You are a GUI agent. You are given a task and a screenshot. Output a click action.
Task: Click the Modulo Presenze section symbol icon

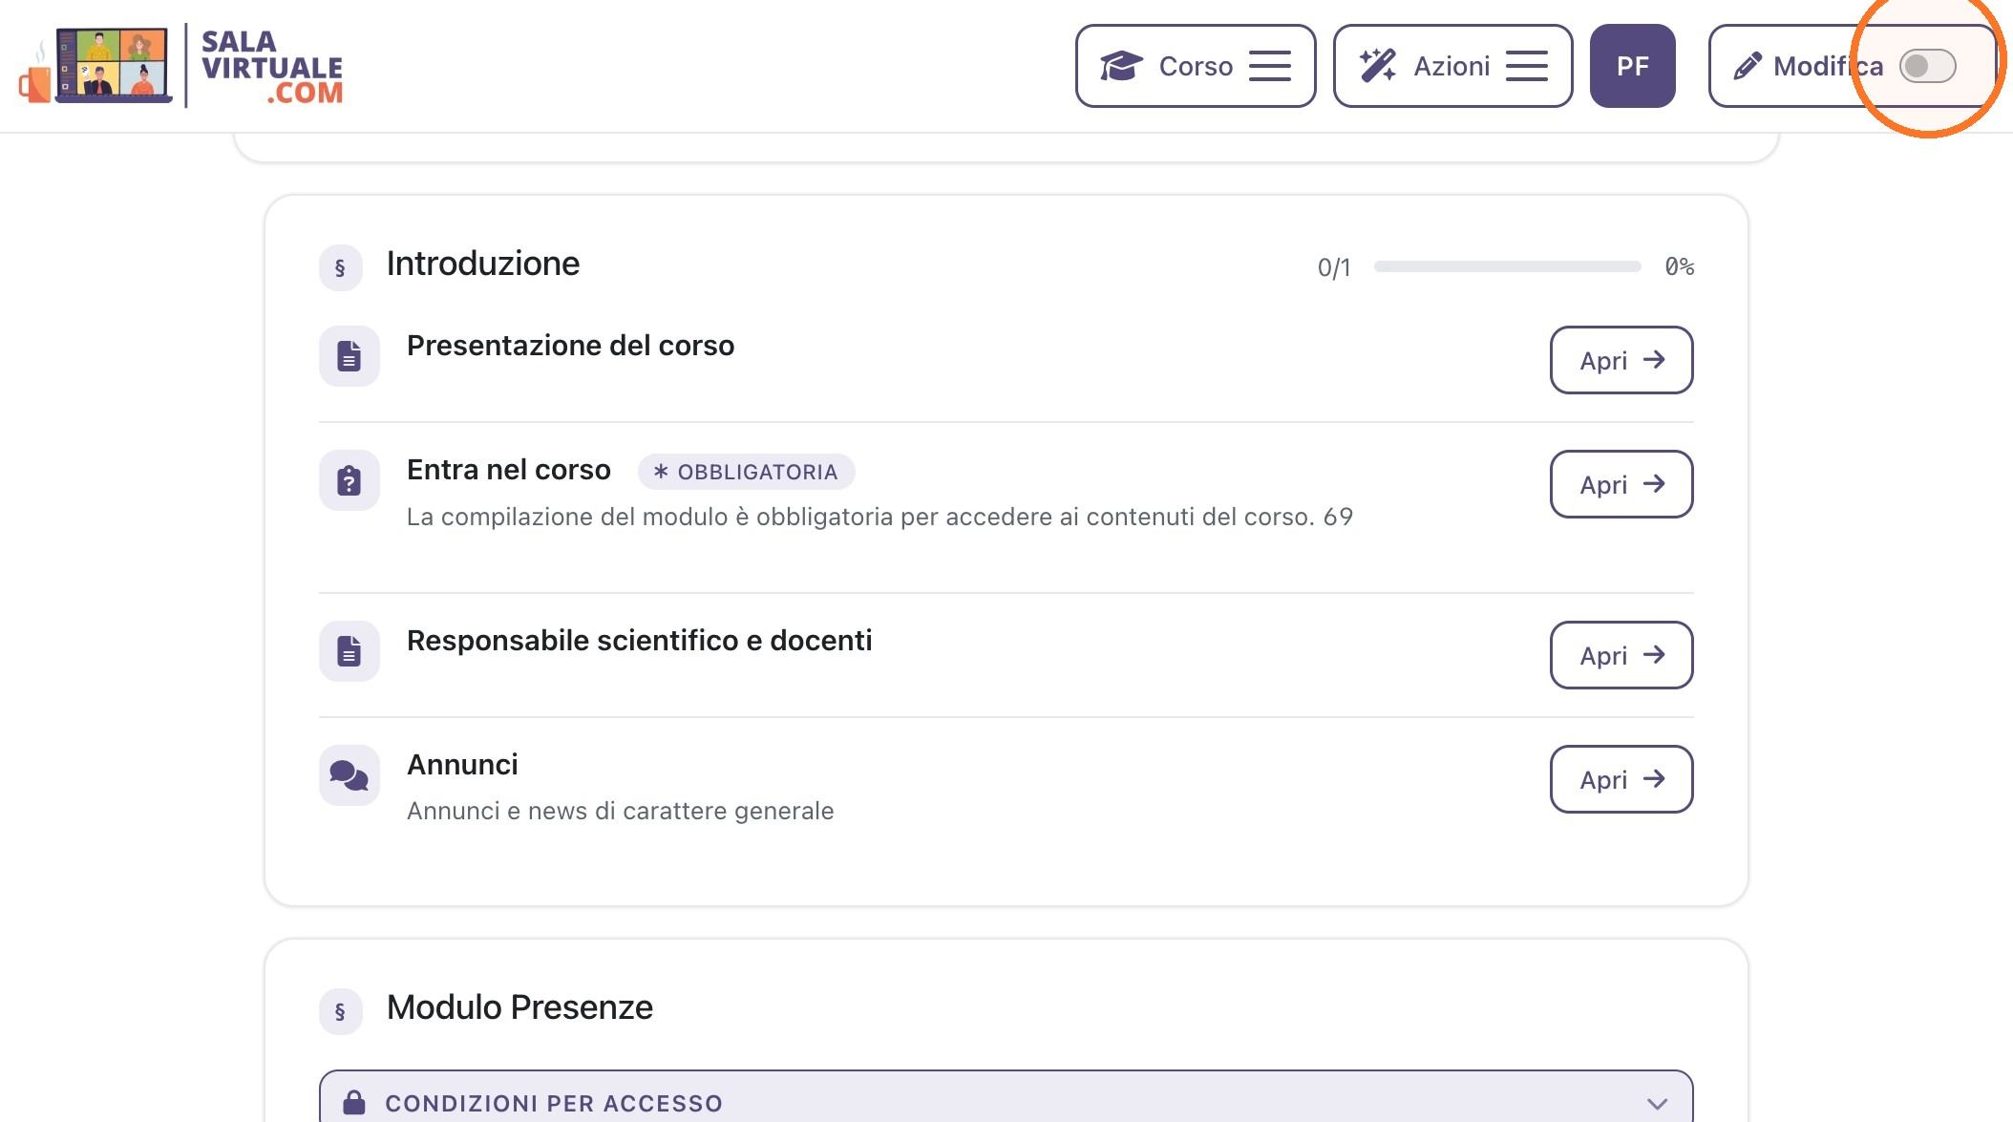tap(340, 1011)
